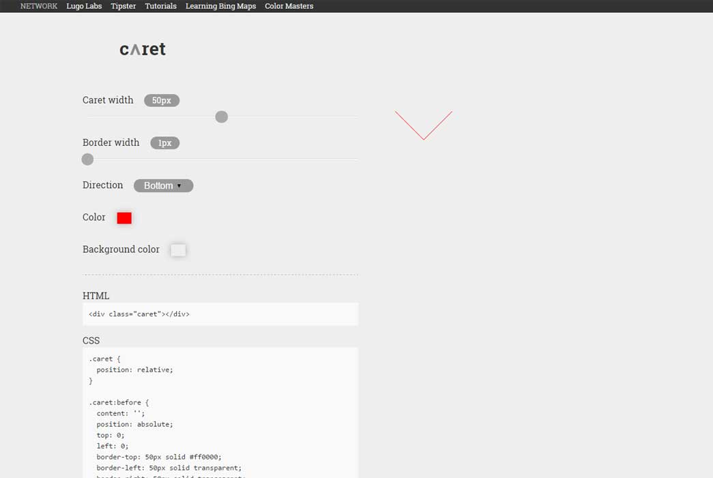The height and width of the screenshot is (478, 713).
Task: Pick the red Color swatch
Action: point(124,218)
